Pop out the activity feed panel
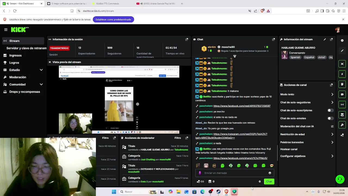 pos(114,138)
